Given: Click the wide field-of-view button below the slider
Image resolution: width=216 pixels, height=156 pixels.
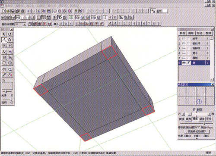Looking at the screenshot, I should pyautogui.click(x=197, y=131).
